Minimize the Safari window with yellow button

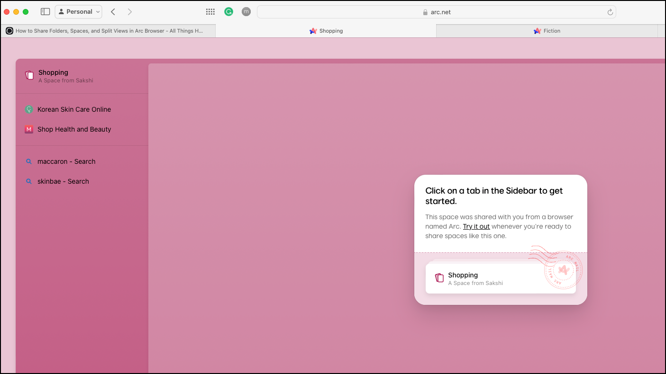(x=16, y=12)
